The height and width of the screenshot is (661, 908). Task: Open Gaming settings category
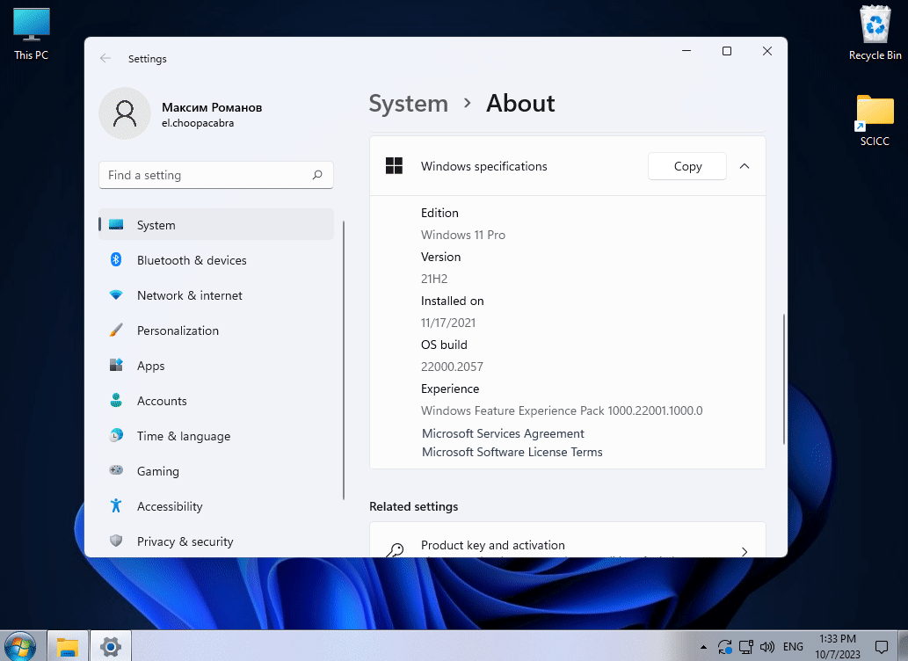(x=216, y=471)
